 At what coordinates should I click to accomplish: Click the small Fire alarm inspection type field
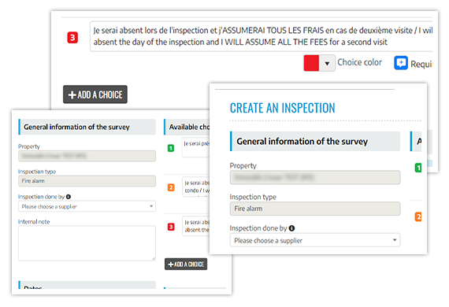(x=87, y=181)
